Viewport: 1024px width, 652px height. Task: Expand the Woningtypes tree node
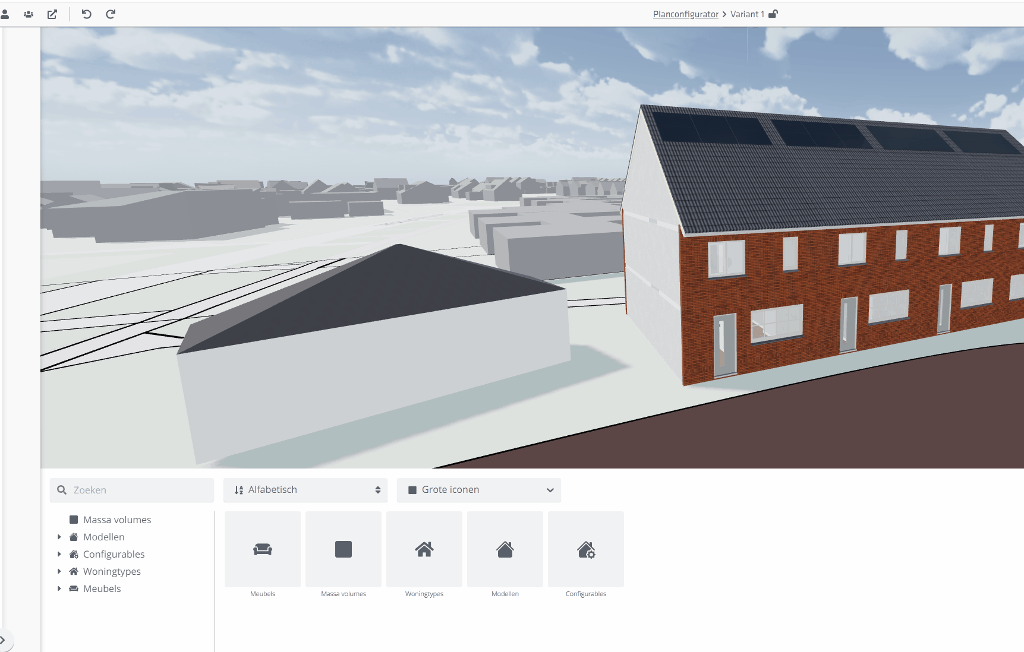click(59, 571)
